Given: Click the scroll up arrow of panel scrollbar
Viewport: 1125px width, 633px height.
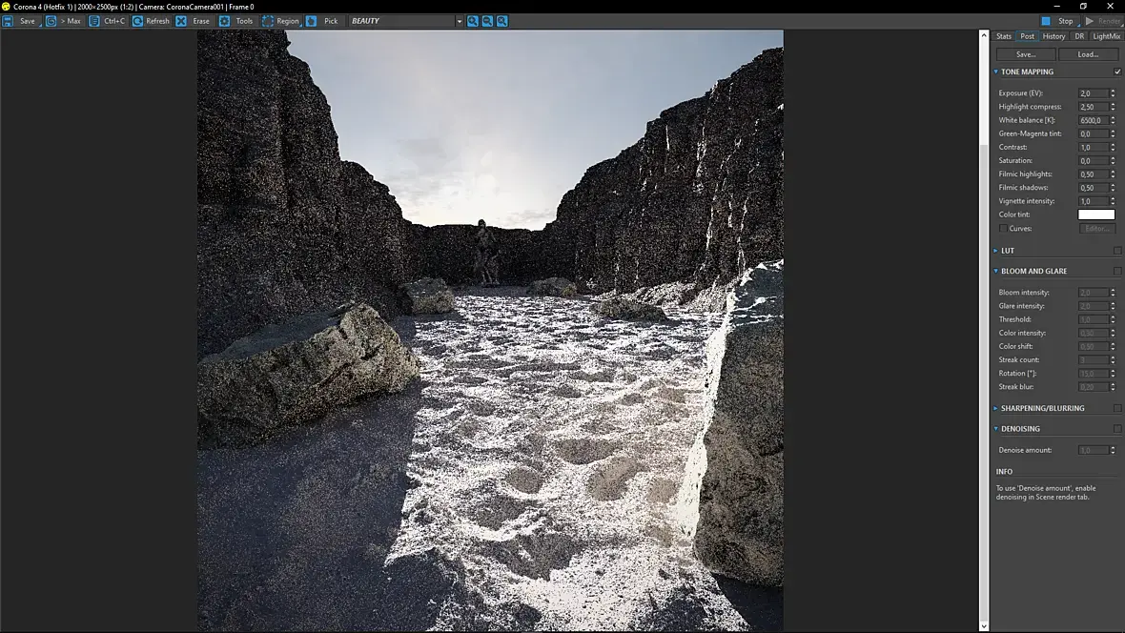Looking at the screenshot, I should [984, 35].
